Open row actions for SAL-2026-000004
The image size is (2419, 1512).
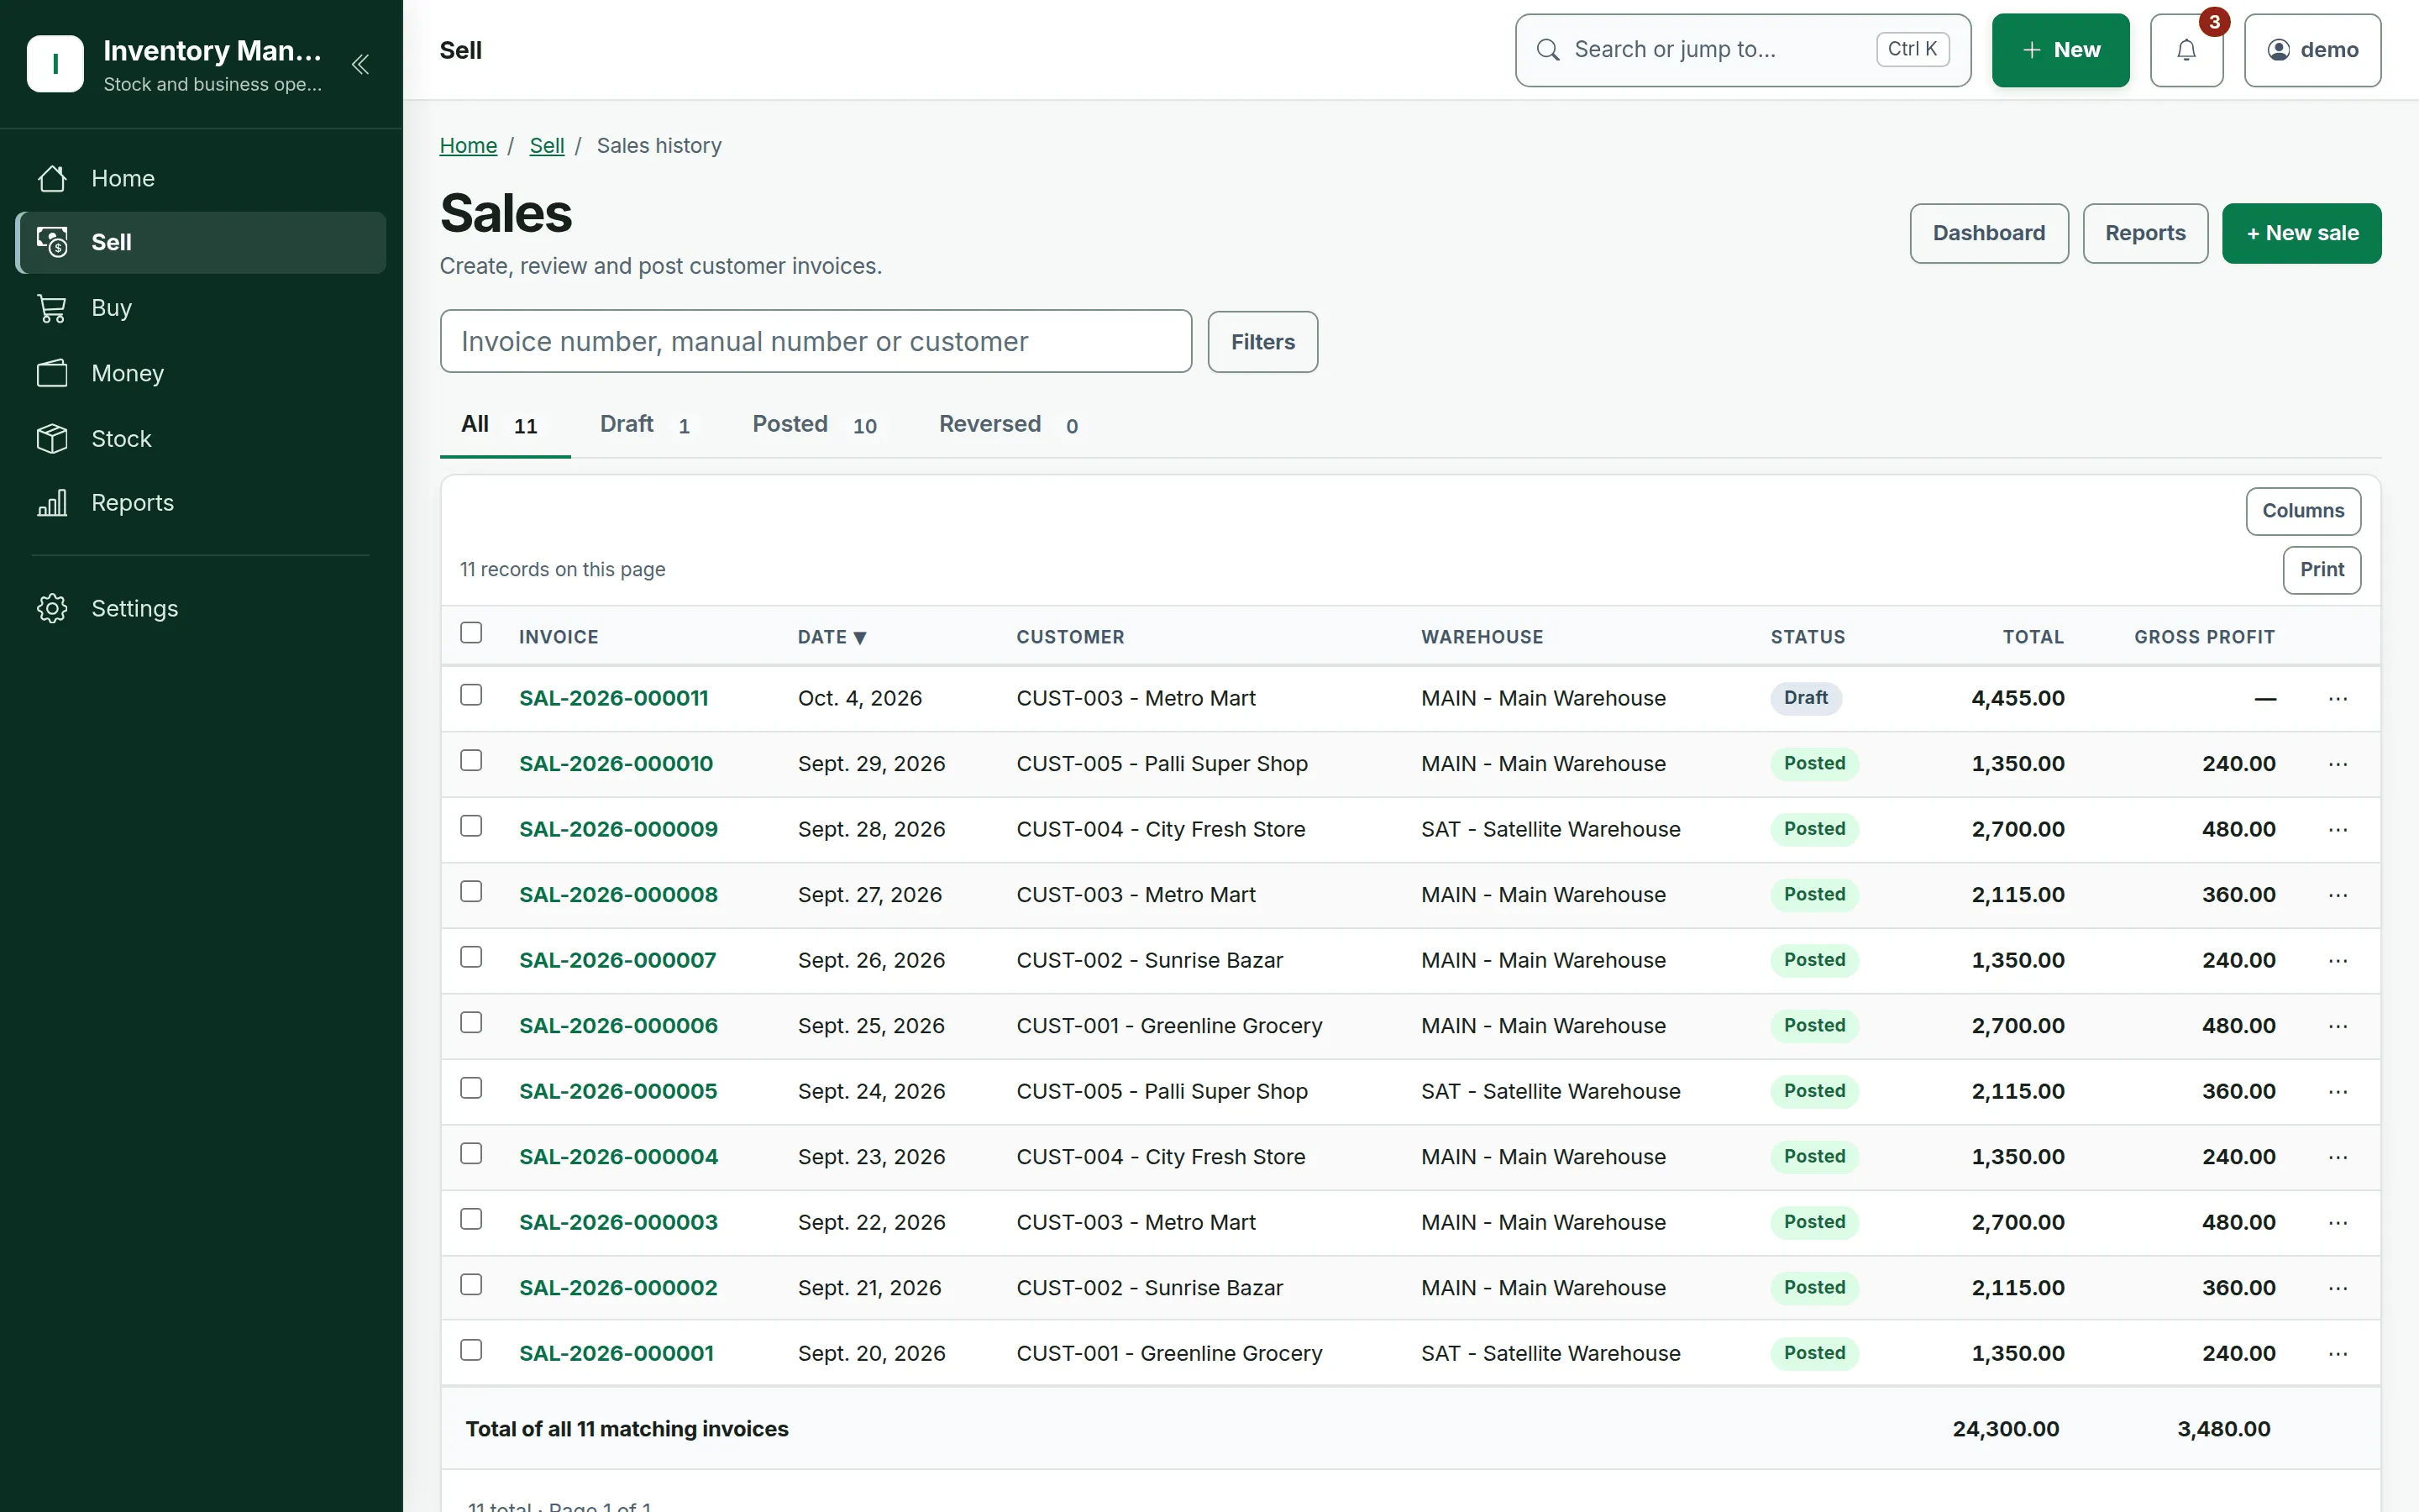pyautogui.click(x=2337, y=1157)
